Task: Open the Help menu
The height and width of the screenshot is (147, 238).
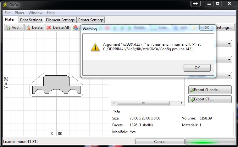Action: pos(51,13)
